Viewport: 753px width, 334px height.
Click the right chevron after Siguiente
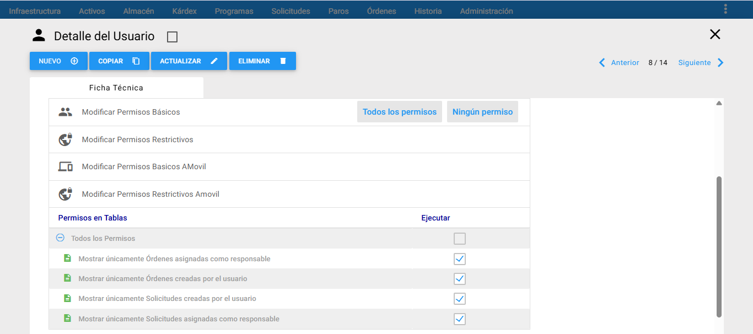[x=720, y=63]
